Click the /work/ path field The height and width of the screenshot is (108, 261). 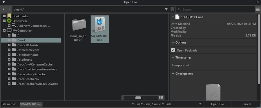point(88,10)
